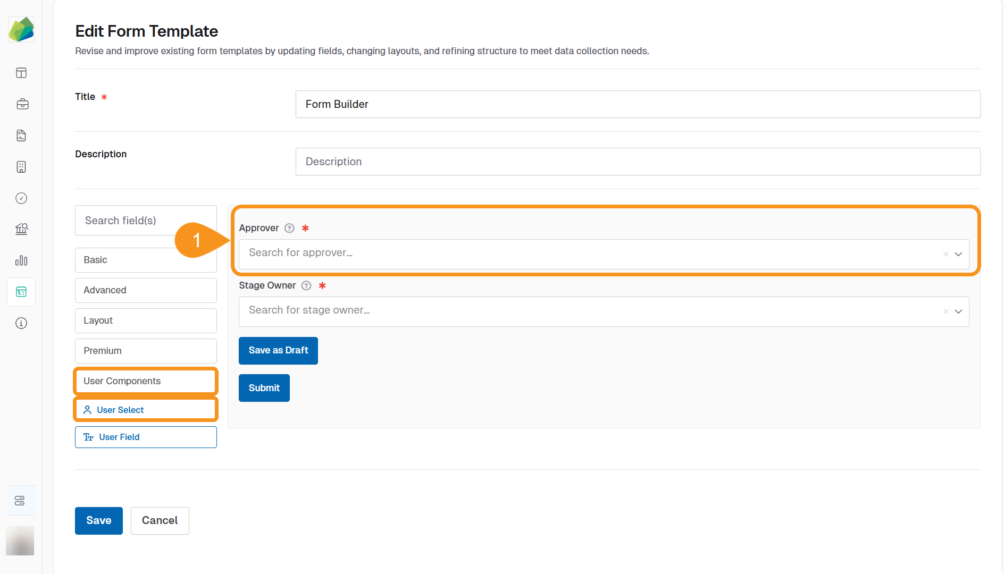Cancel editing the form template

pyautogui.click(x=160, y=520)
